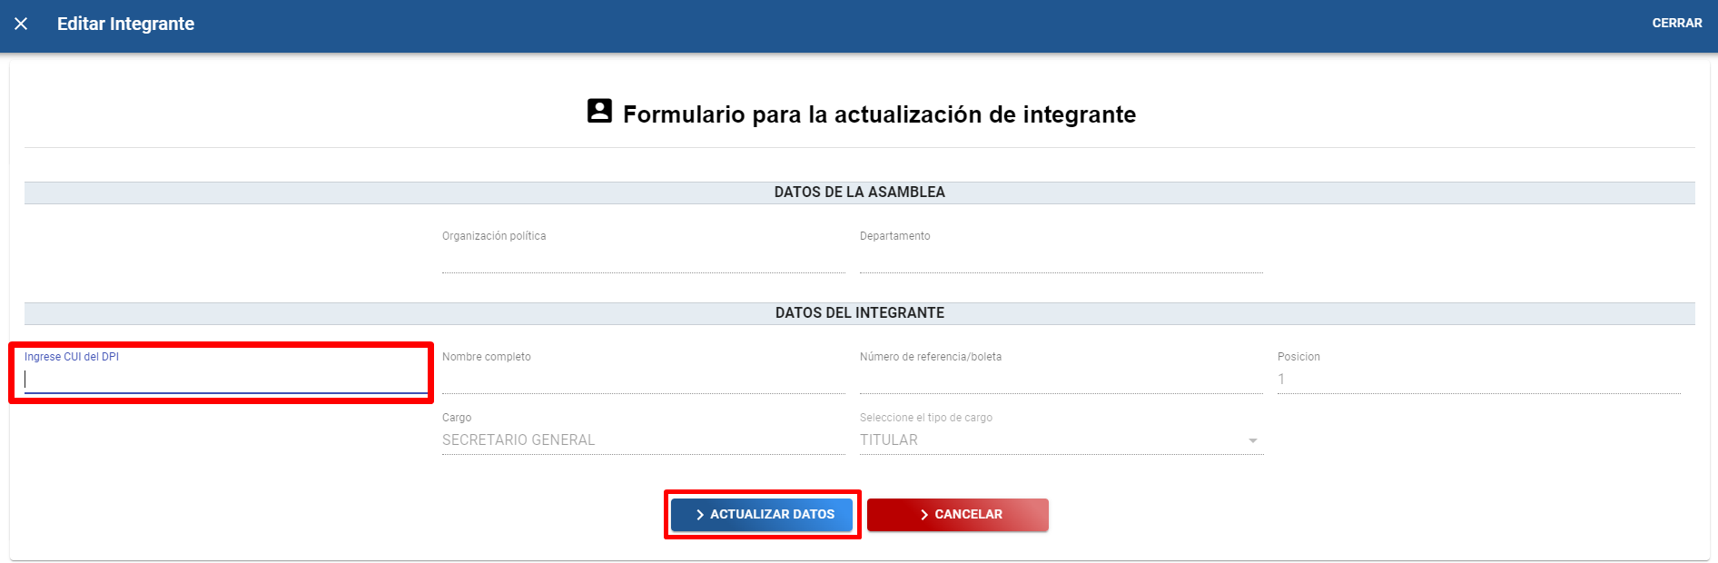
Task: Click the tipo de cargo dropdown arrow
Action: click(1252, 440)
